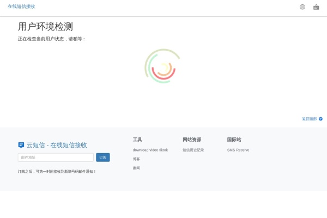Open the download video tiktok link
The image size is (327, 218).
pos(150,150)
